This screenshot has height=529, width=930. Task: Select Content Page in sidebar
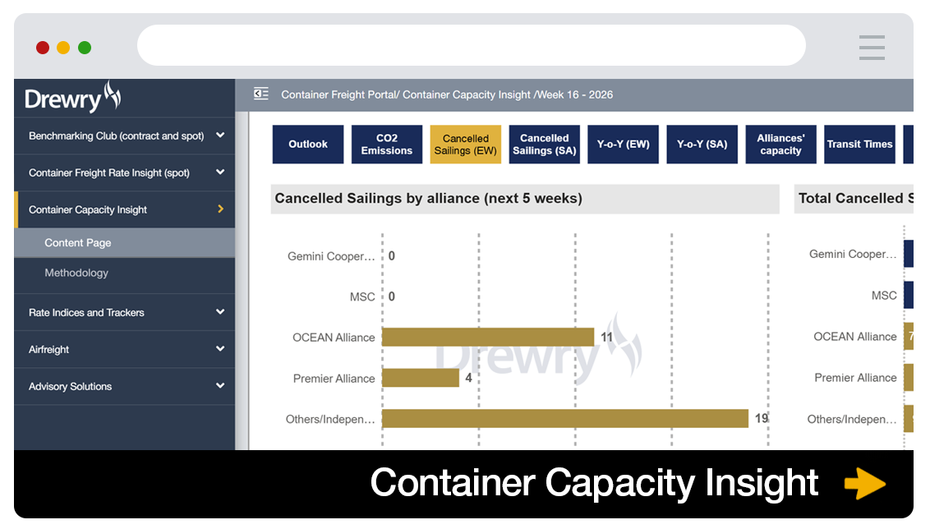[125, 242]
